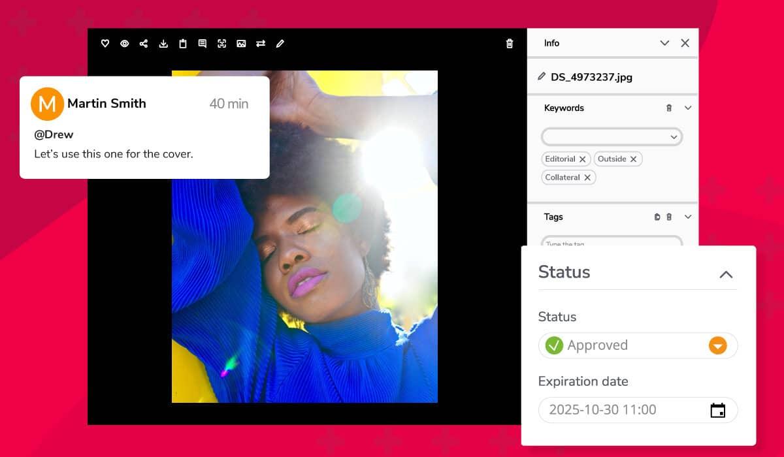The image size is (784, 457).
Task: Click the swap arrows icon in the toolbar
Action: (x=261, y=44)
